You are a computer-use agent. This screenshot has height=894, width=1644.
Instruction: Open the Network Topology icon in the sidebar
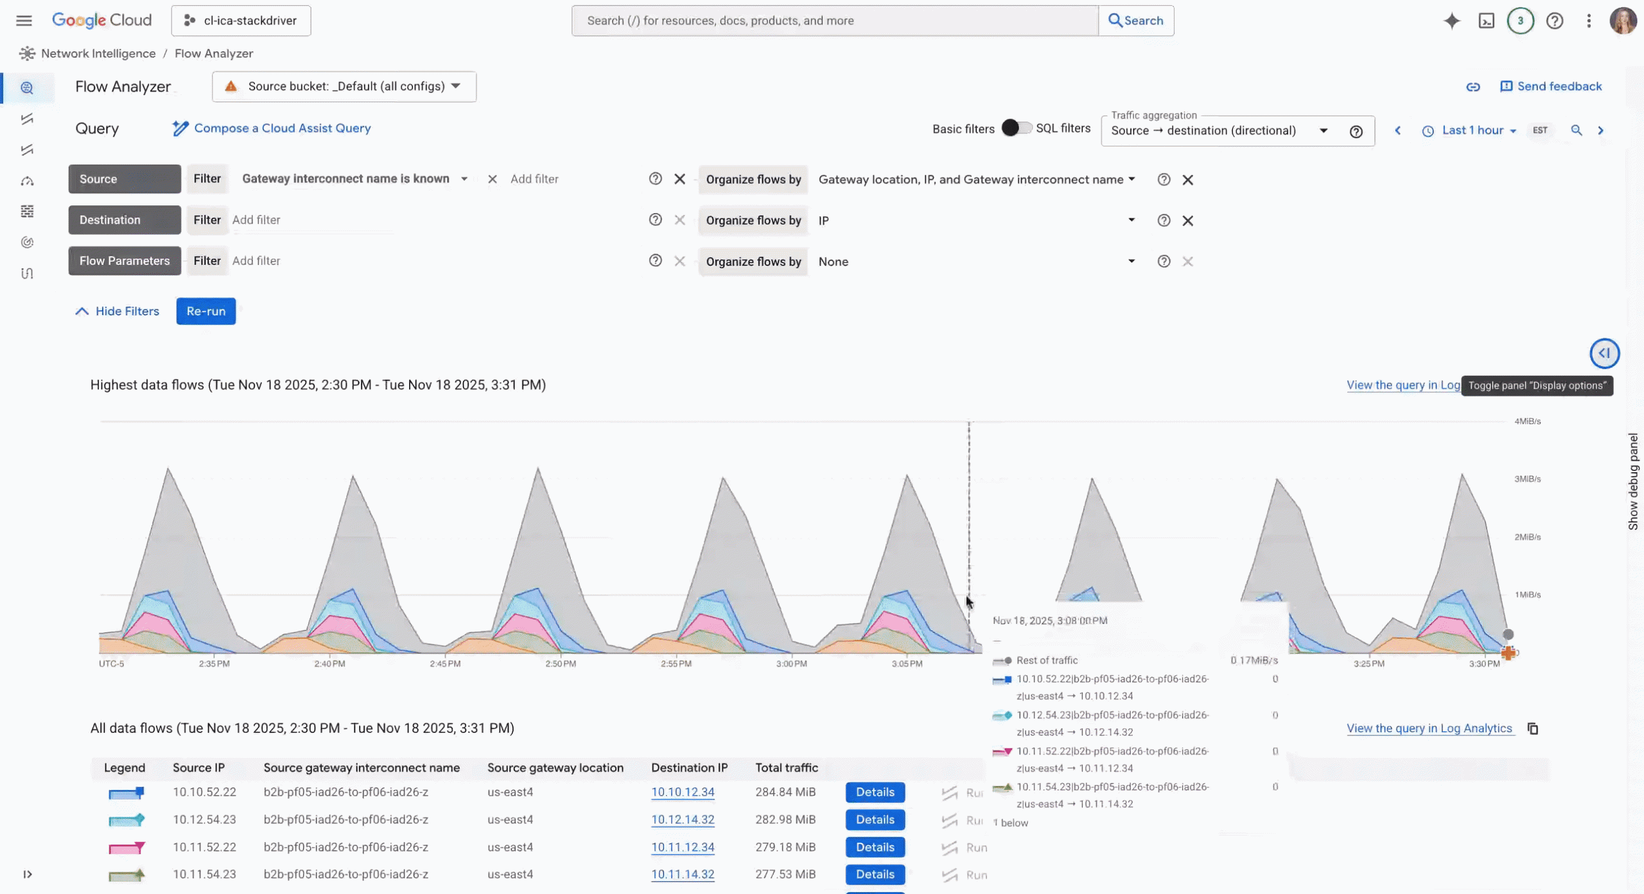(28, 119)
